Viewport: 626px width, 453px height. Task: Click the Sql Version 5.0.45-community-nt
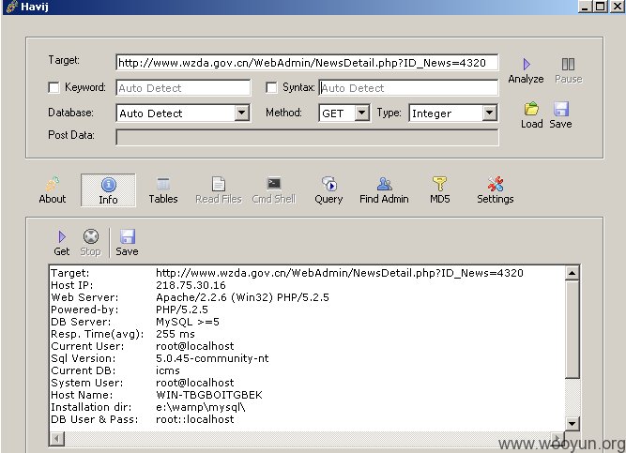click(212, 358)
